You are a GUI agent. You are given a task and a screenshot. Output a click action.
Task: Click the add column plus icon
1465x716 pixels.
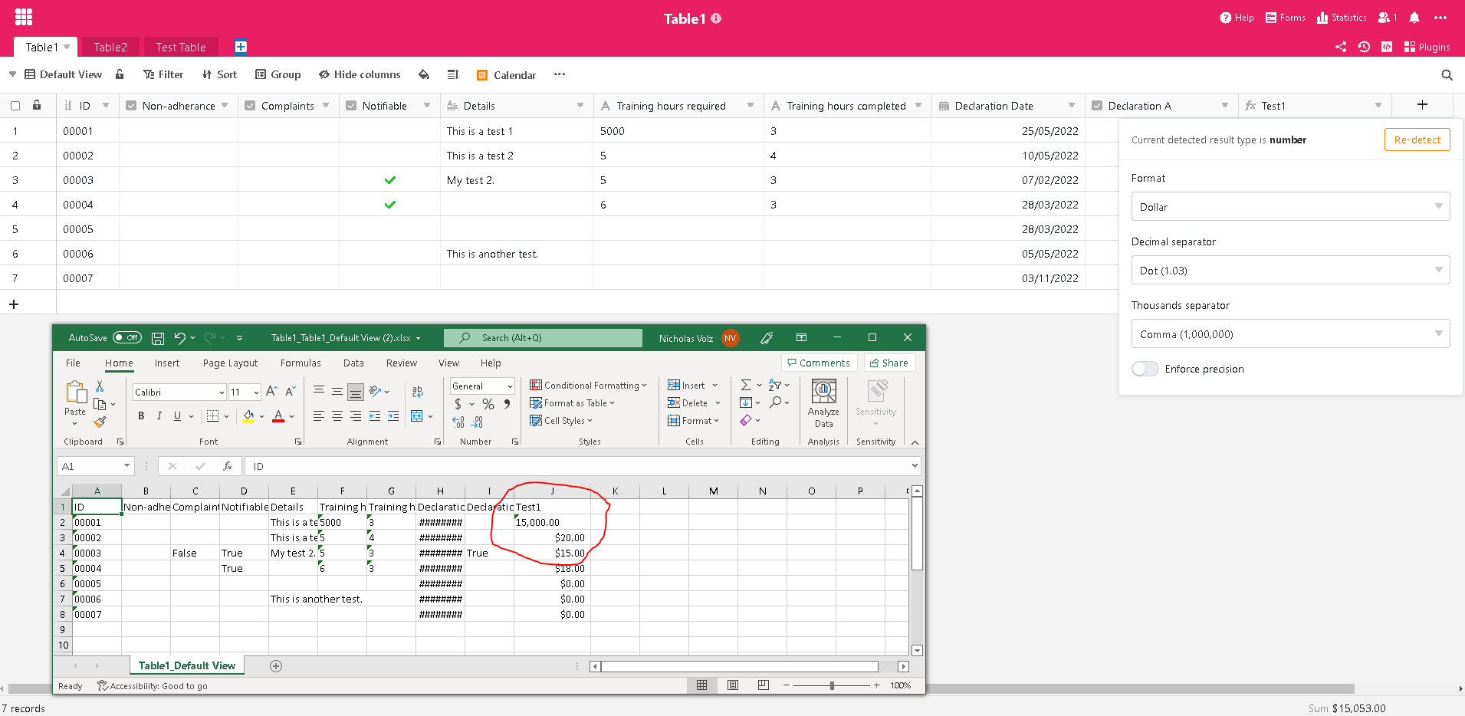pos(1422,105)
